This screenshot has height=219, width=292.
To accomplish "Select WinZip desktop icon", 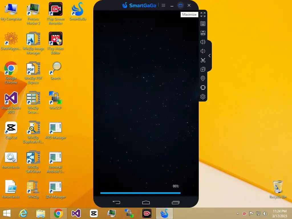I will tap(33, 189).
